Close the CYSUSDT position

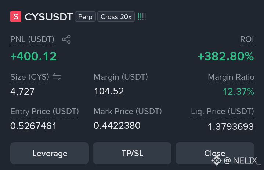click(215, 153)
